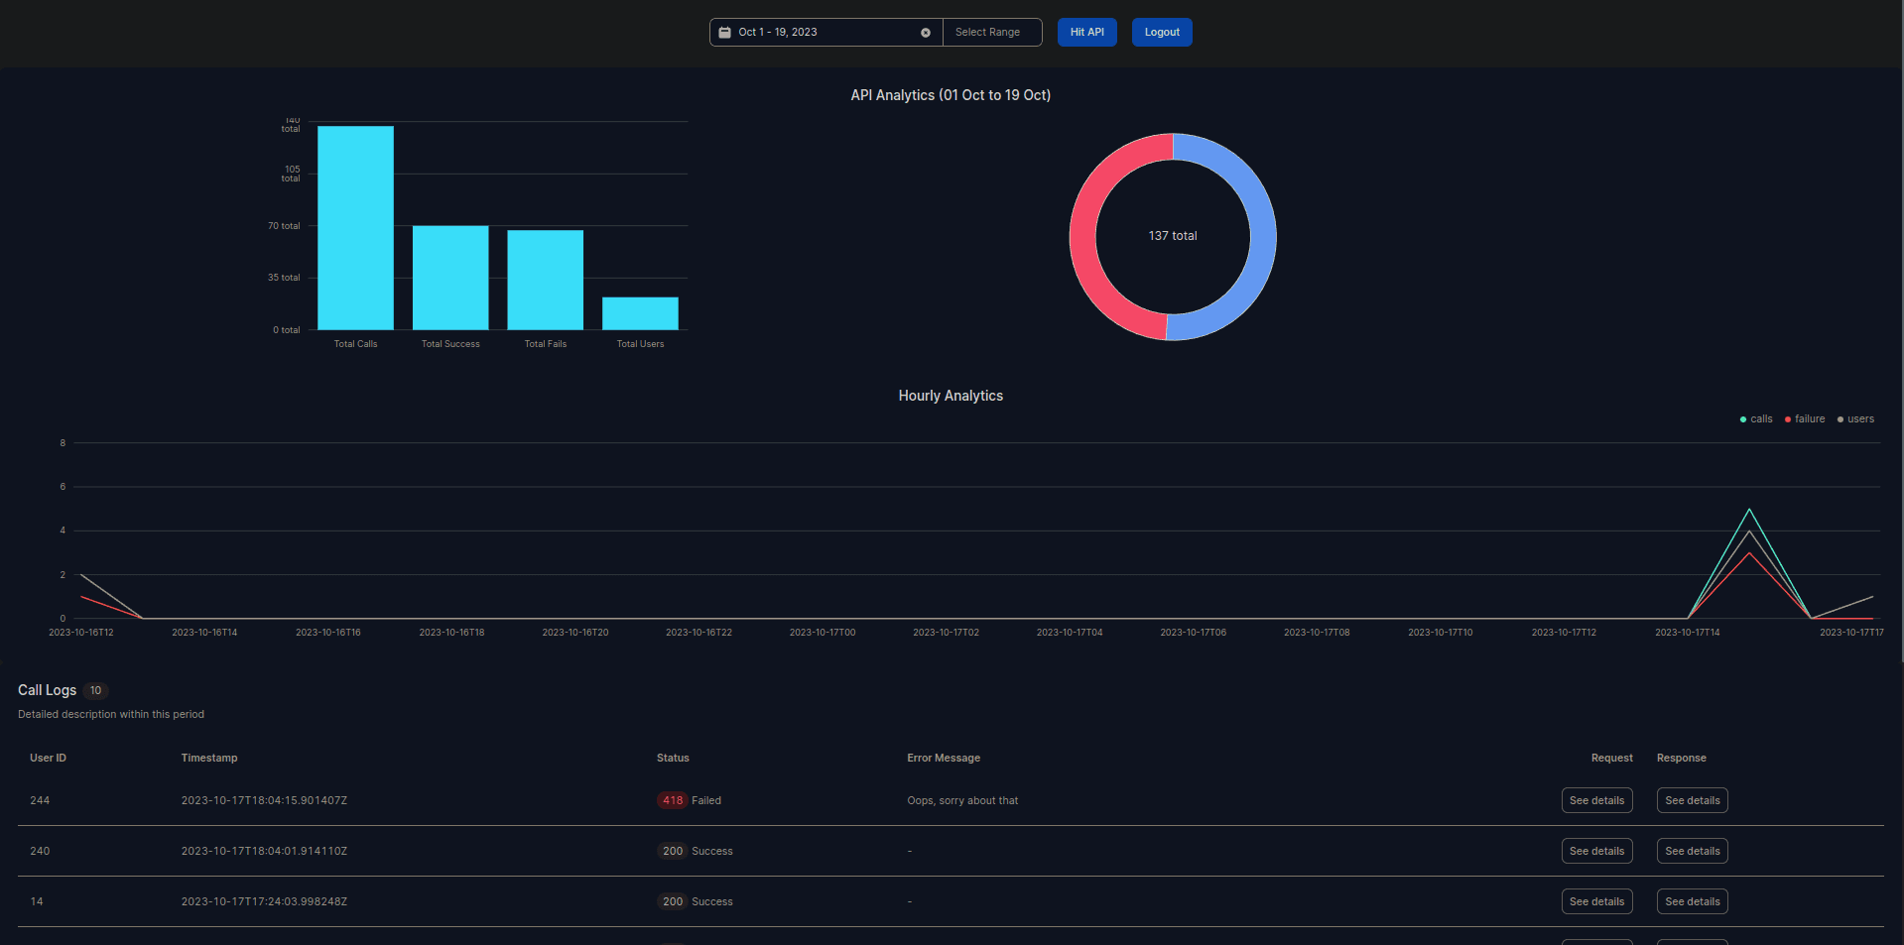The image size is (1904, 945).
Task: See Response details for user 240
Action: 1692,851
